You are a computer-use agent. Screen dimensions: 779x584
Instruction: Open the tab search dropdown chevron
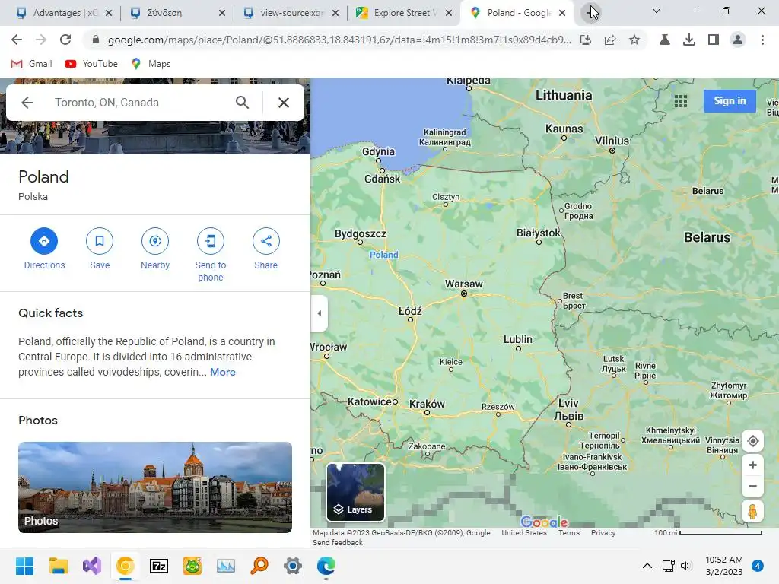click(657, 11)
